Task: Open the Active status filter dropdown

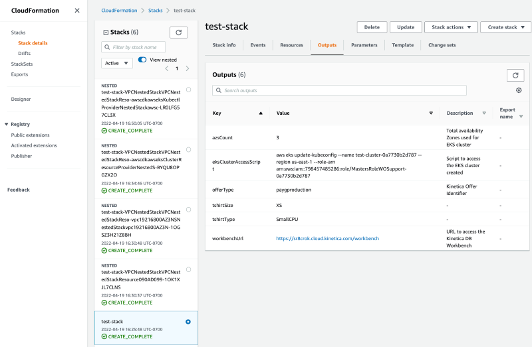Action: point(116,63)
